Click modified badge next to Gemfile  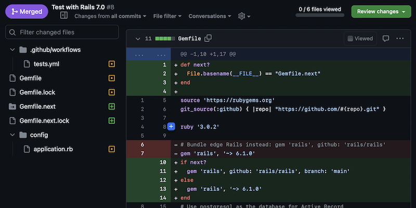(112, 79)
